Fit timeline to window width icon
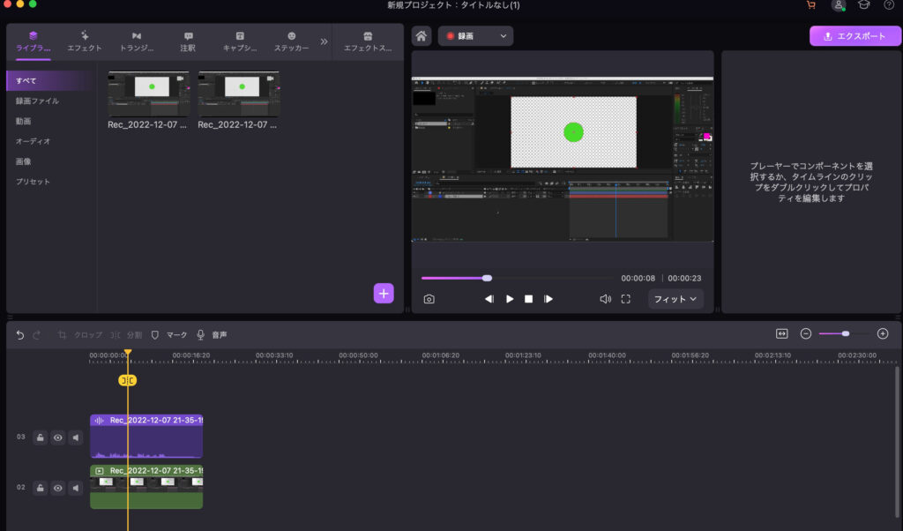 781,333
